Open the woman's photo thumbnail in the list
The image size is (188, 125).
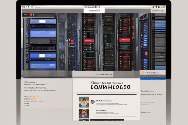tap(84, 102)
